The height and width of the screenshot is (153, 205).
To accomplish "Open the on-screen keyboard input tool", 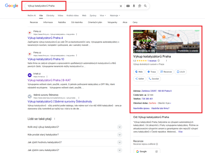I will [x=128, y=6].
